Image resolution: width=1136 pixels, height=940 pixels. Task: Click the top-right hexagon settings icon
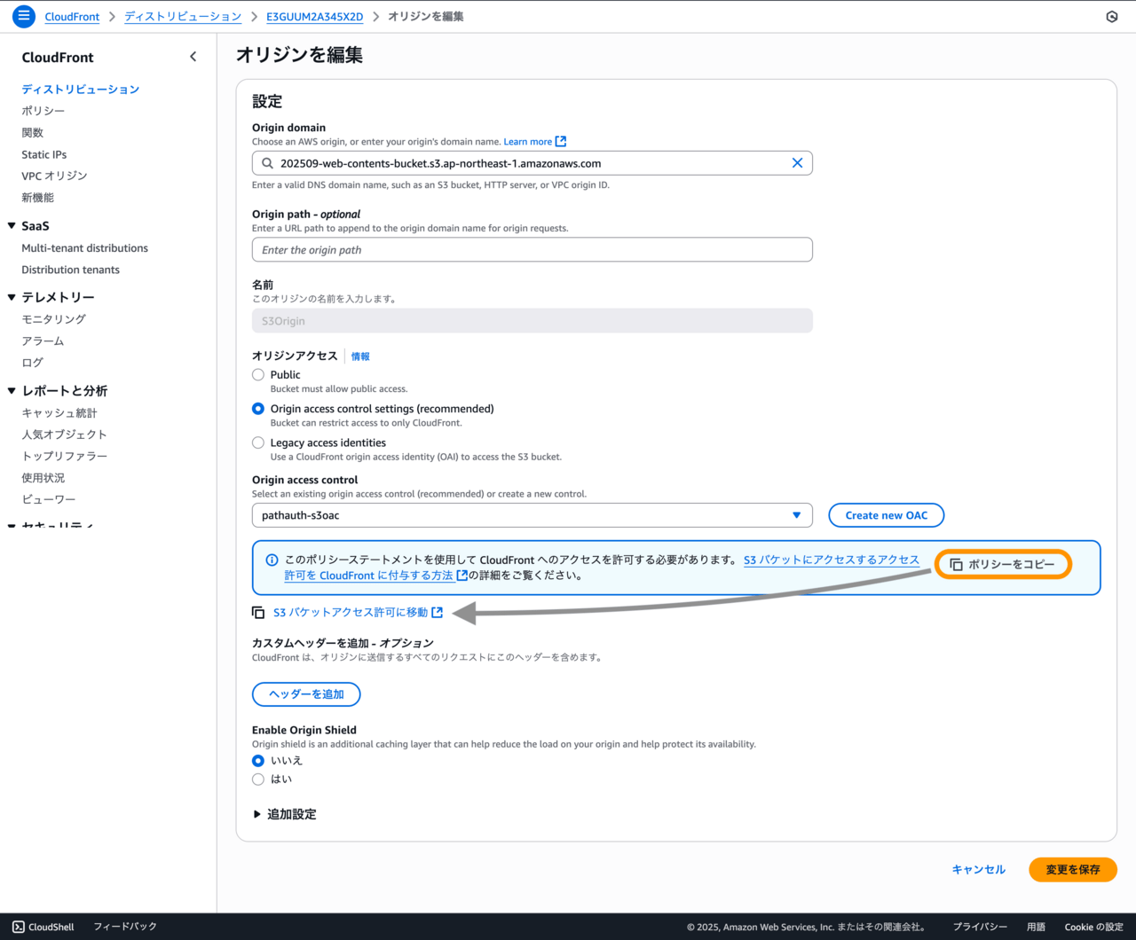pyautogui.click(x=1112, y=17)
